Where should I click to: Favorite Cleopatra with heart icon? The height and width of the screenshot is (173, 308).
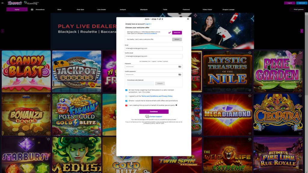pos(300,134)
